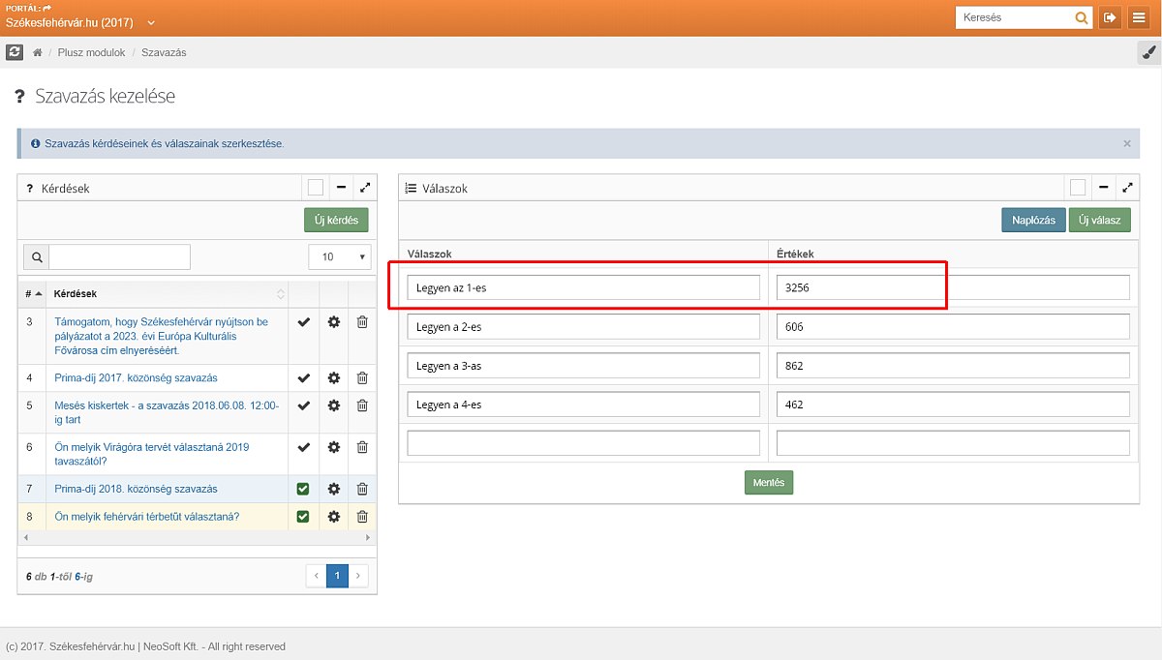
Task: Go to page 1 in the pagination
Action: [x=337, y=576]
